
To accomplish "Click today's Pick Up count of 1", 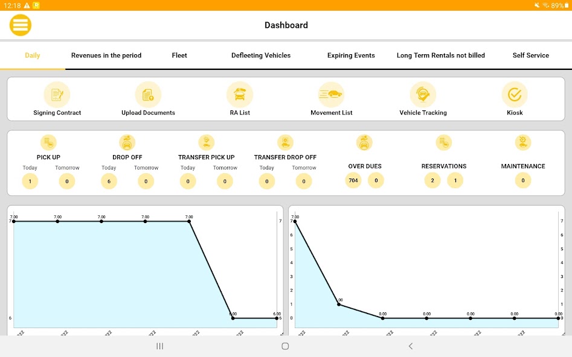I will (x=30, y=181).
